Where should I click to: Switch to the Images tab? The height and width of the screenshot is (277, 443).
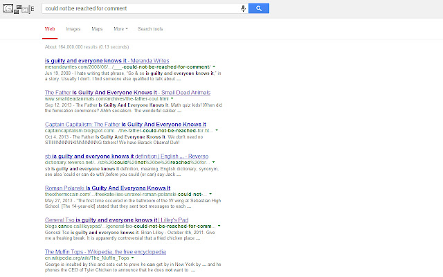click(x=73, y=29)
